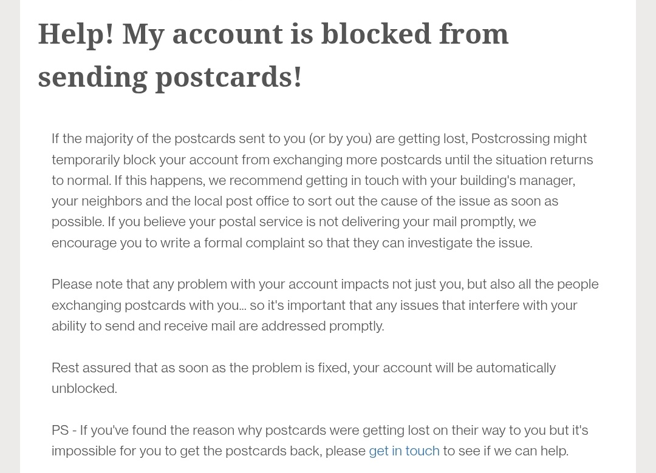
Task: Click the word 'blocked' in the heading
Action: pos(375,34)
